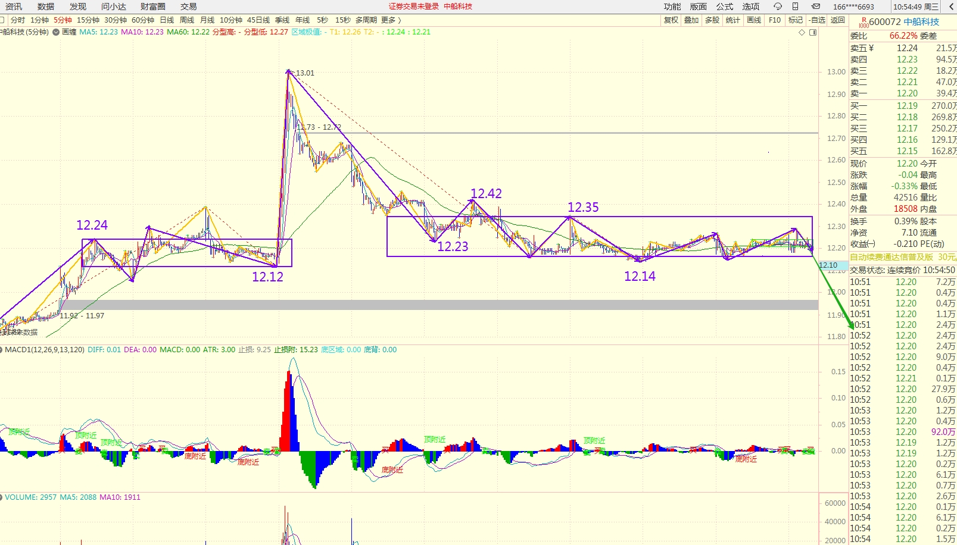
Task: Click the 统计 toolbar button
Action: [x=733, y=20]
